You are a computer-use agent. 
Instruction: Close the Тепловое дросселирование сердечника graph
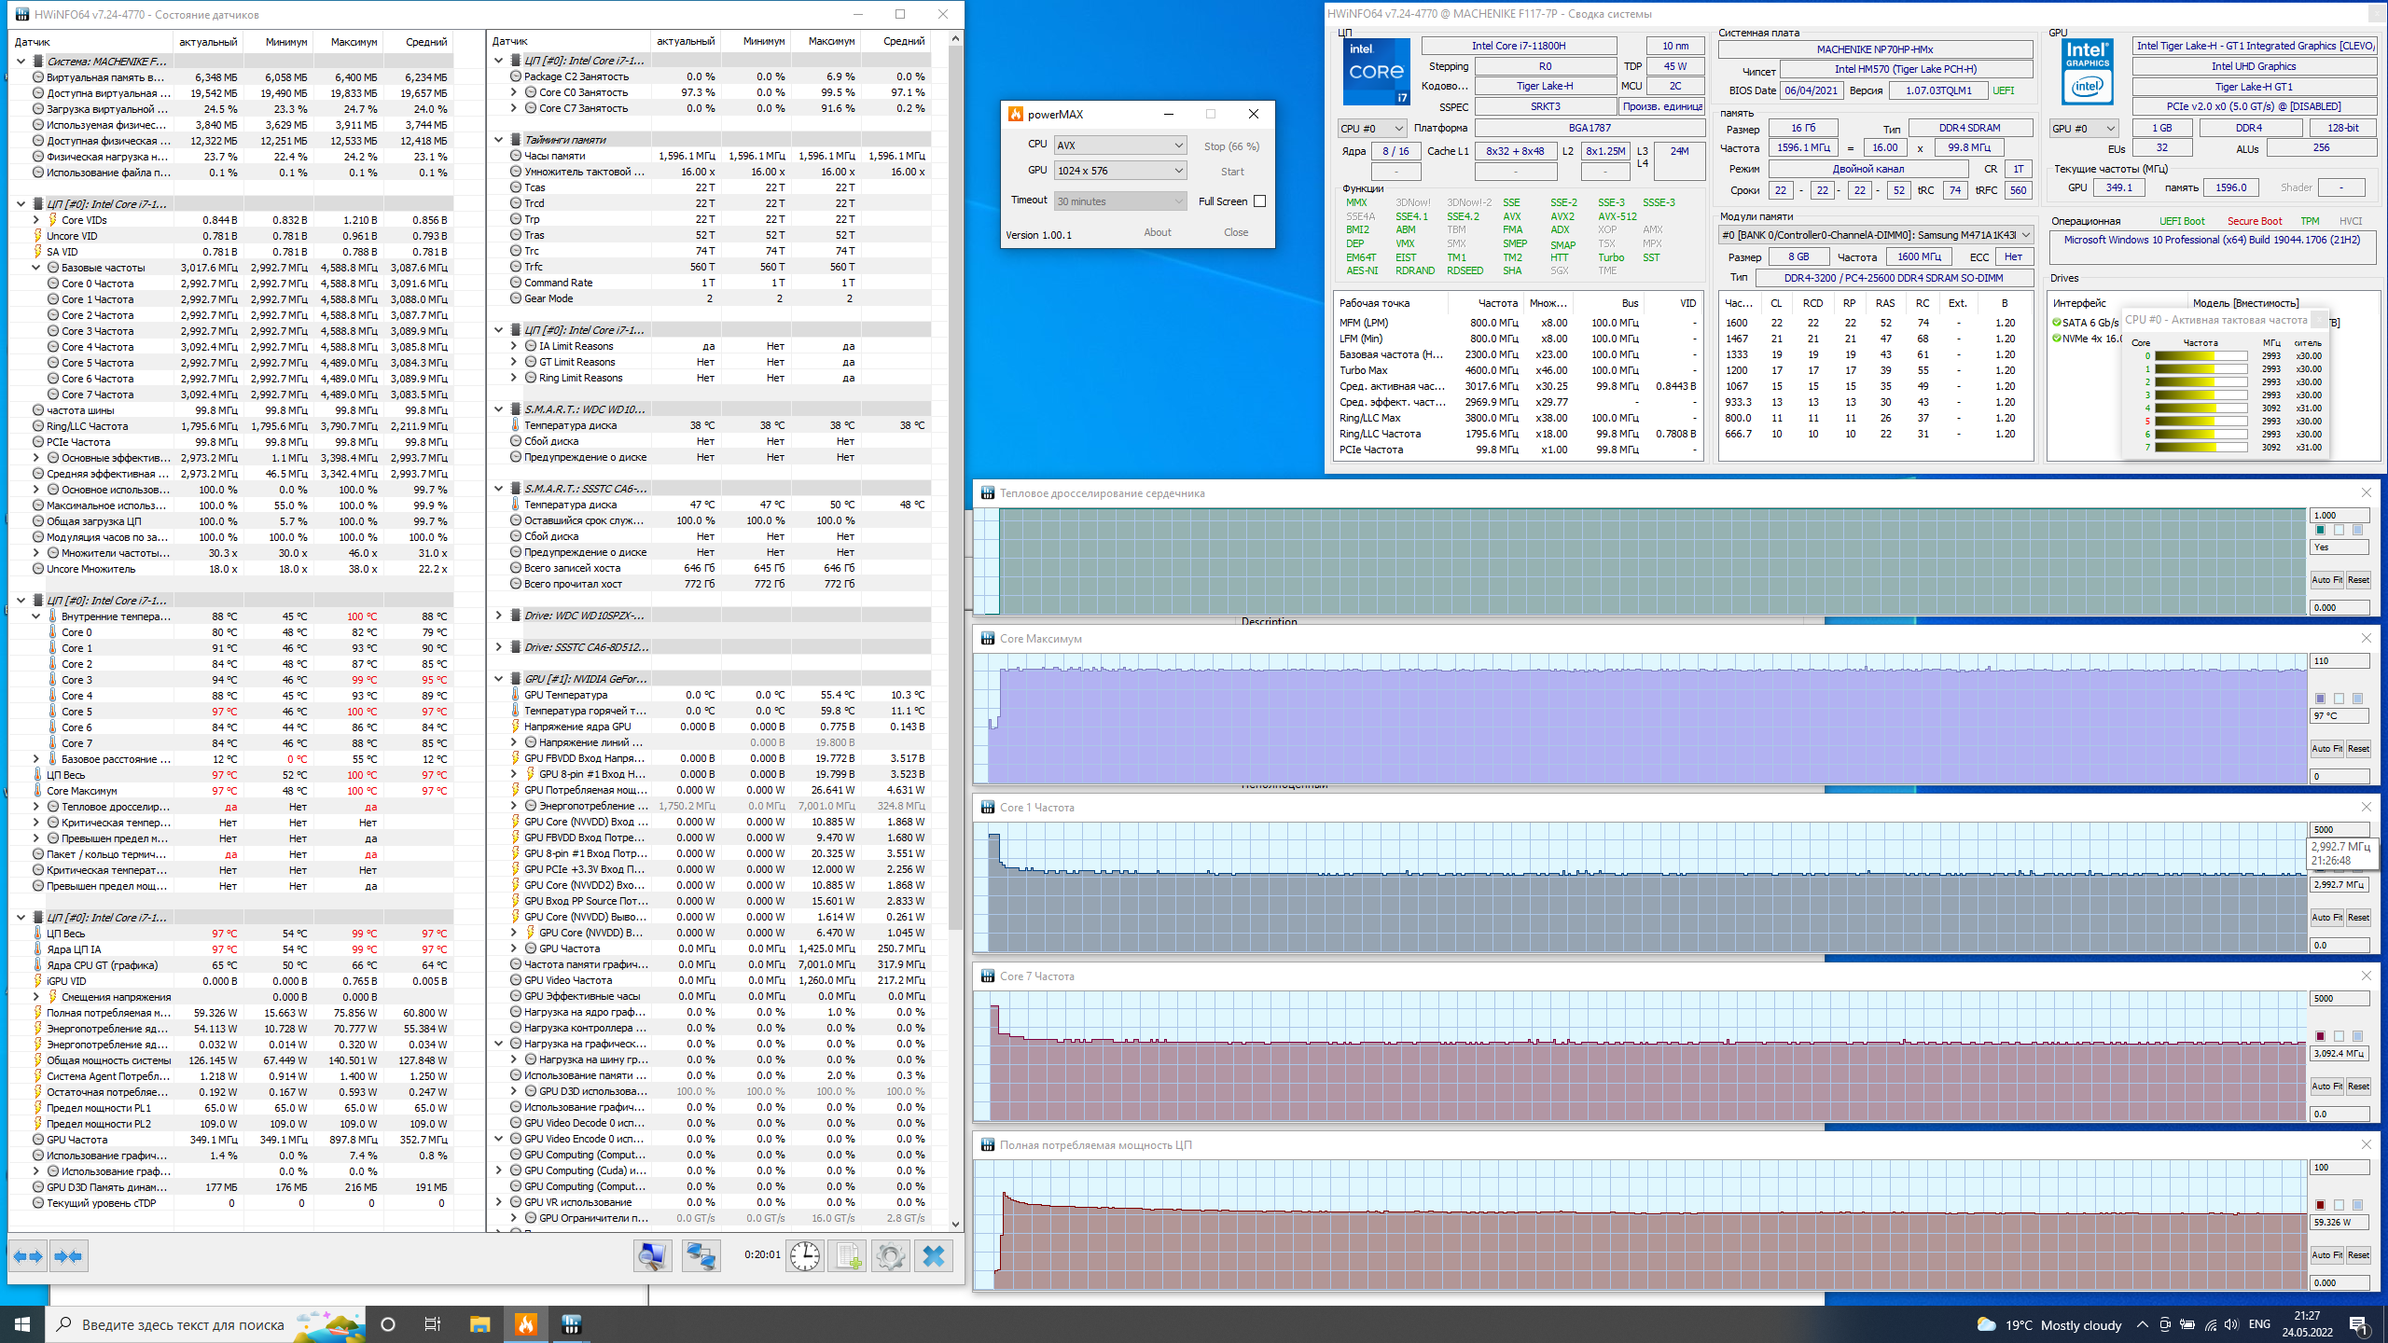(2367, 492)
